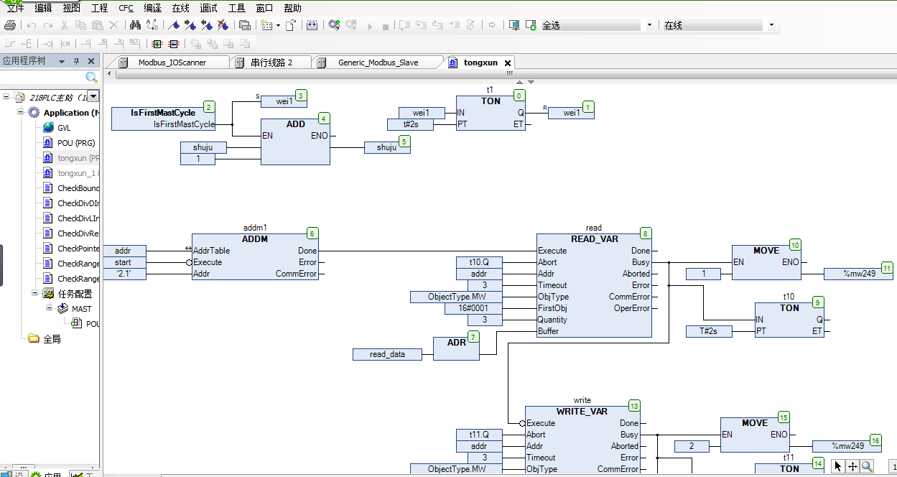Image resolution: width=897 pixels, height=477 pixels.
Task: Click the green-plus execution order icon
Action: (x=157, y=44)
